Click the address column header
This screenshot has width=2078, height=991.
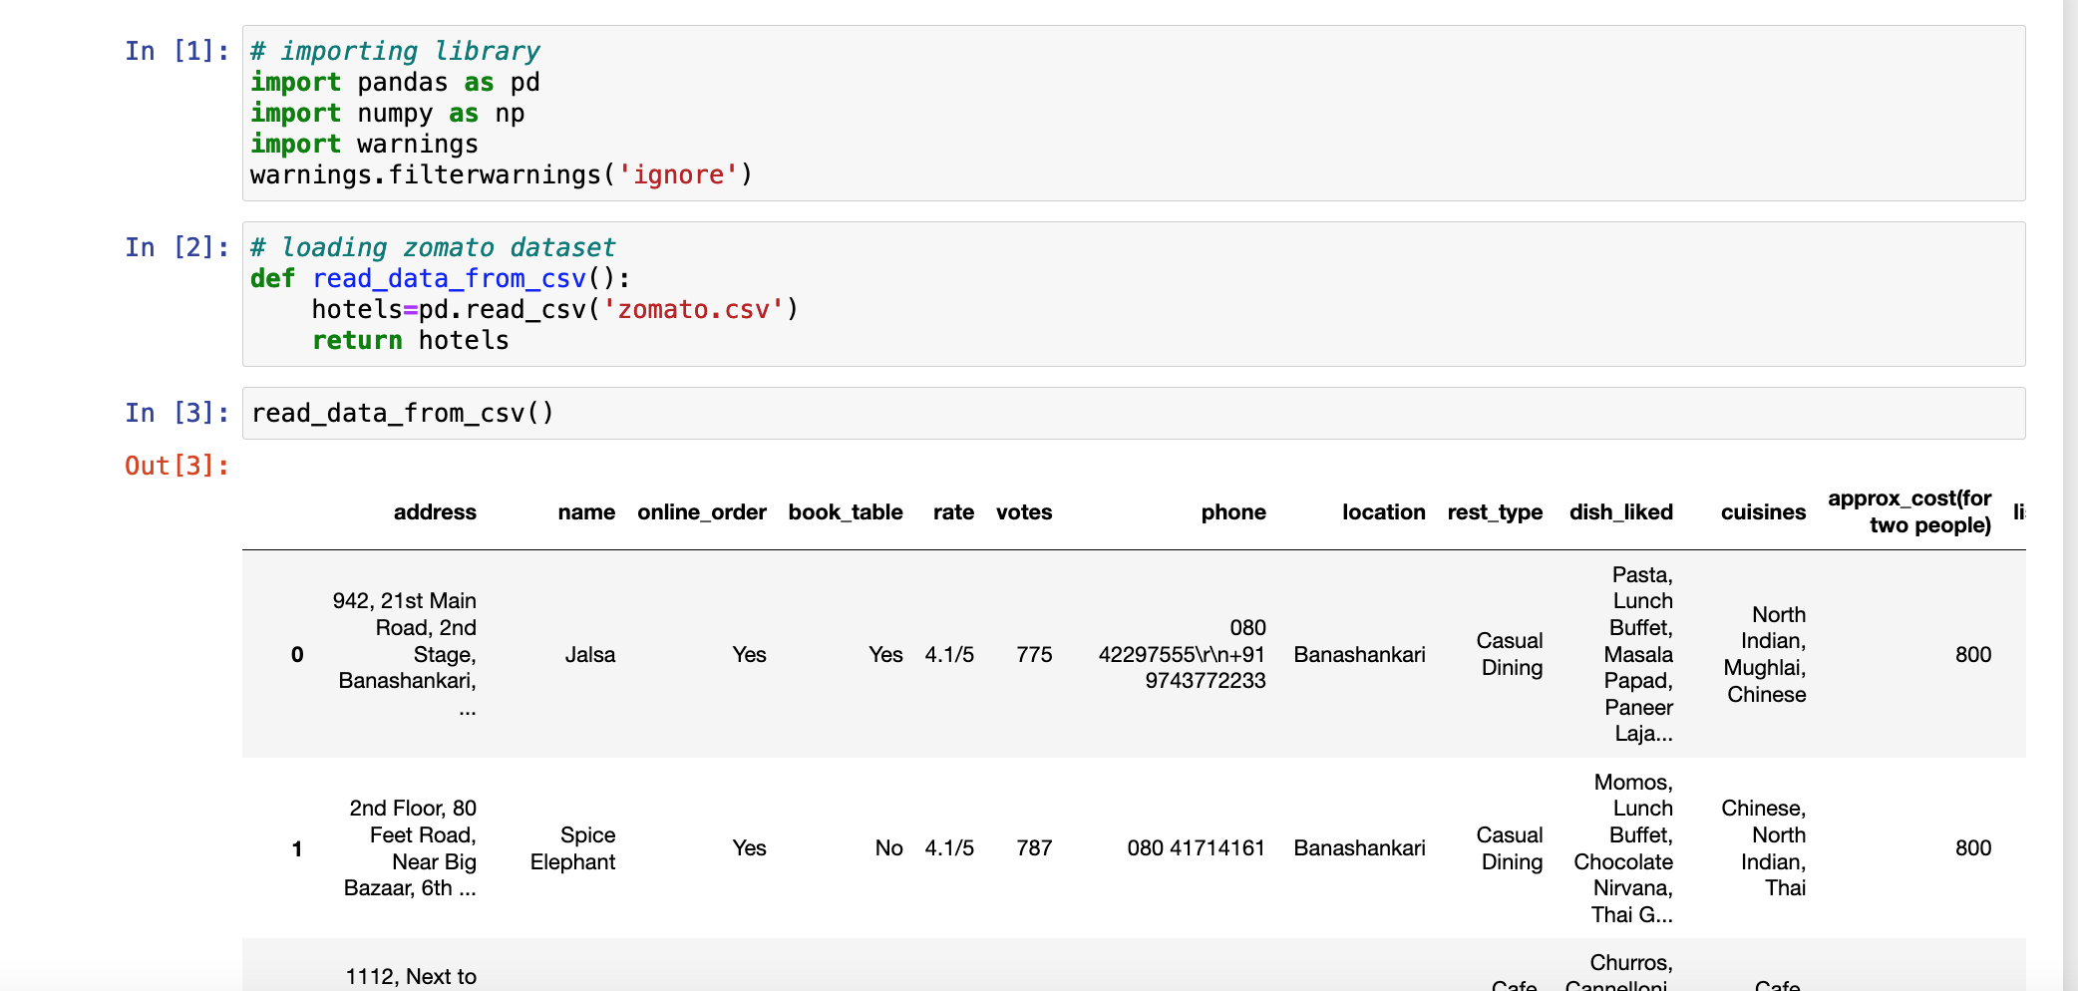pos(436,511)
